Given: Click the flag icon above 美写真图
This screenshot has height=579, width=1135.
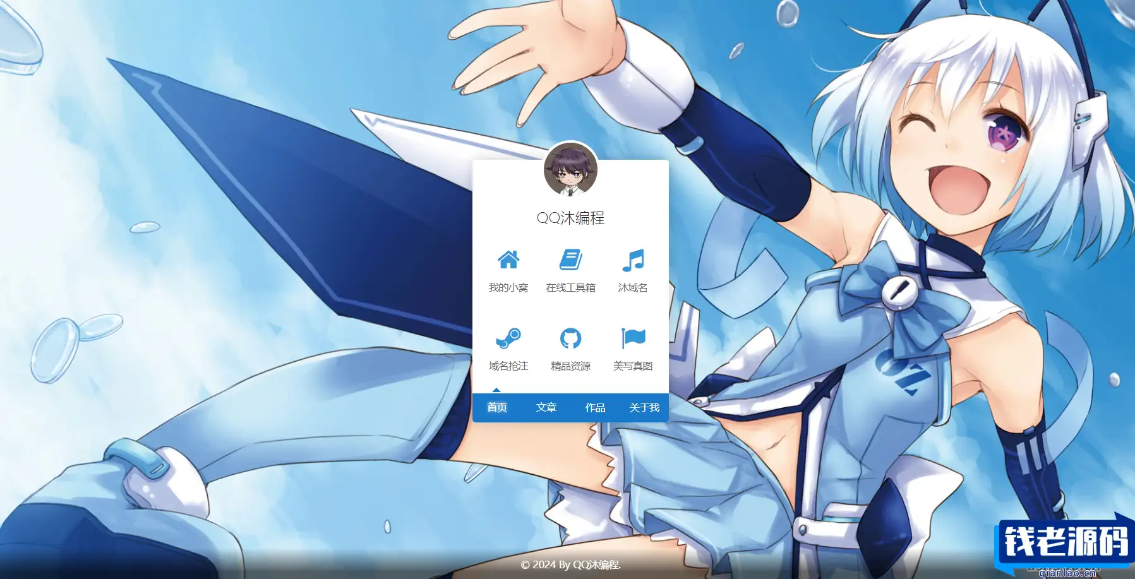Looking at the screenshot, I should click(x=633, y=338).
